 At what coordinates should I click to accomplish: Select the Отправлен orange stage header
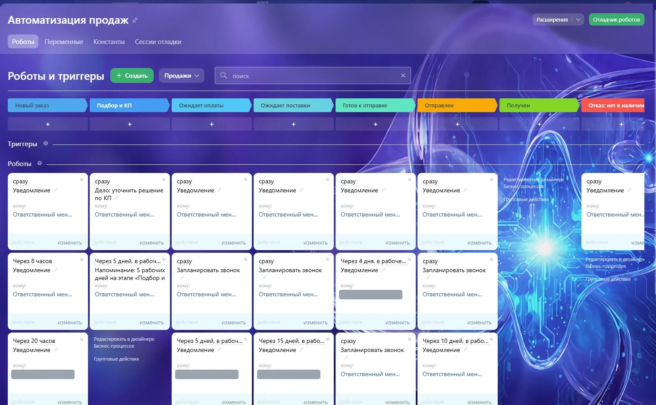457,105
